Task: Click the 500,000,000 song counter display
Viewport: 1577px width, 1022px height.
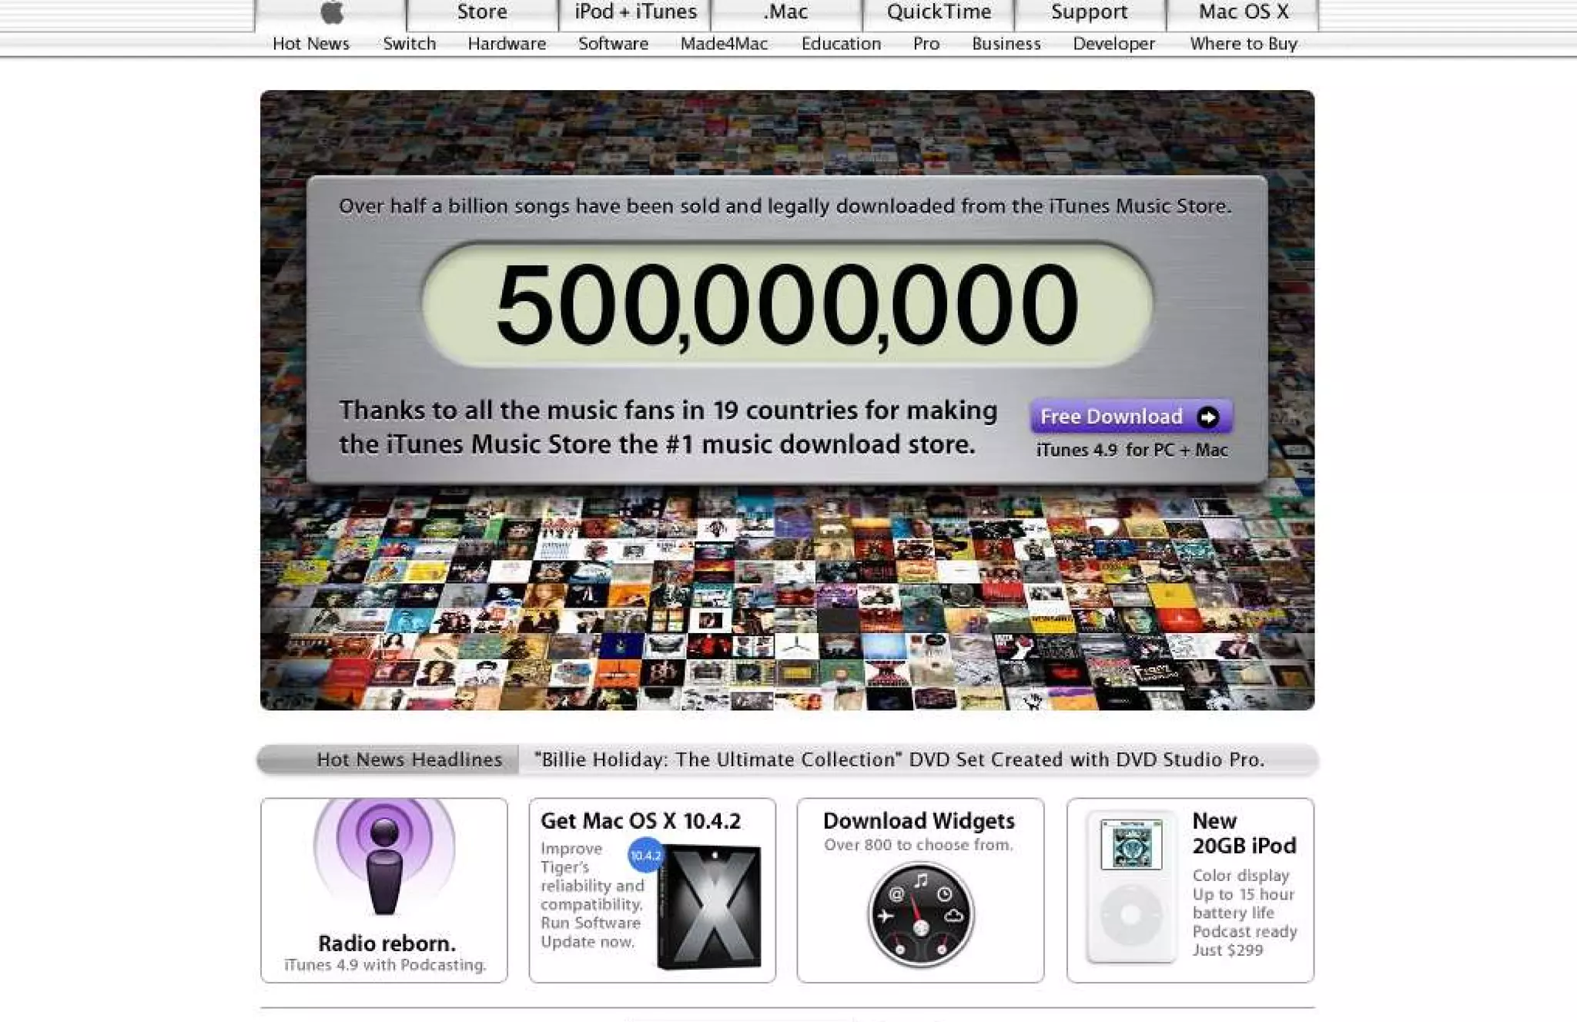Action: tap(787, 304)
